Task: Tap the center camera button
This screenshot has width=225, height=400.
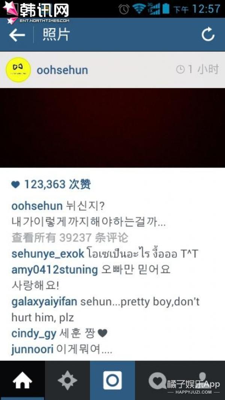Action: [112, 380]
